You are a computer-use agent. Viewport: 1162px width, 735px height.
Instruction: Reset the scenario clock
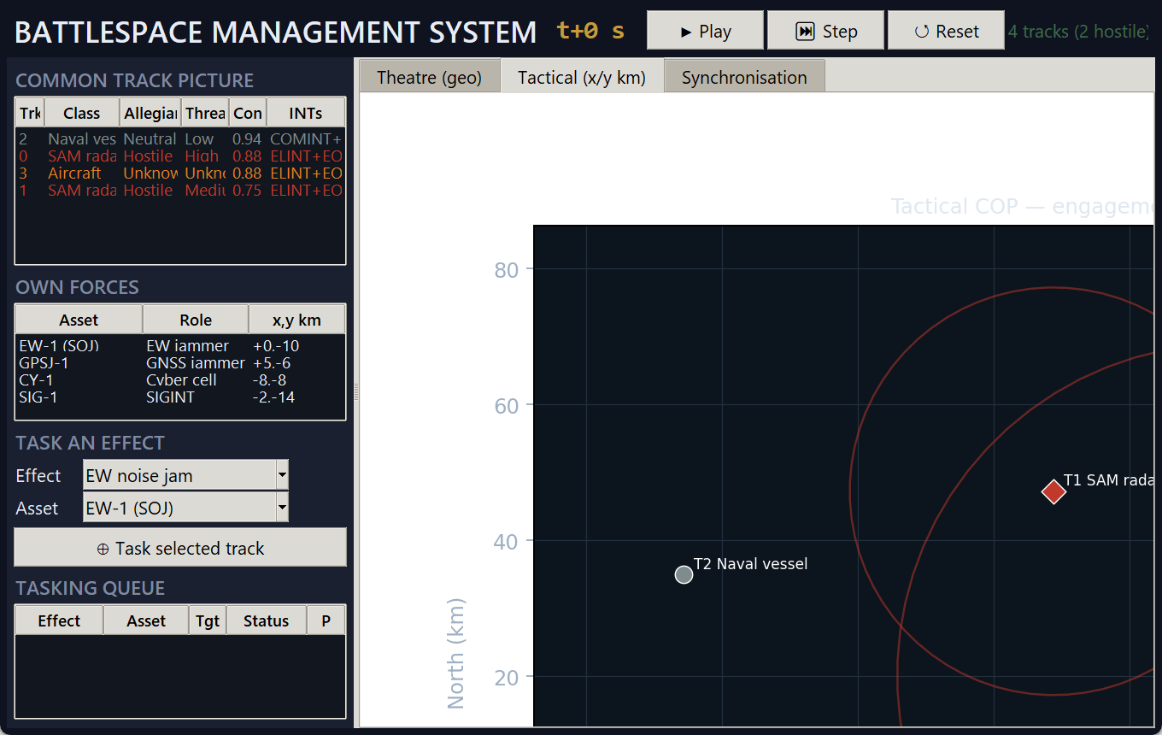[946, 31]
